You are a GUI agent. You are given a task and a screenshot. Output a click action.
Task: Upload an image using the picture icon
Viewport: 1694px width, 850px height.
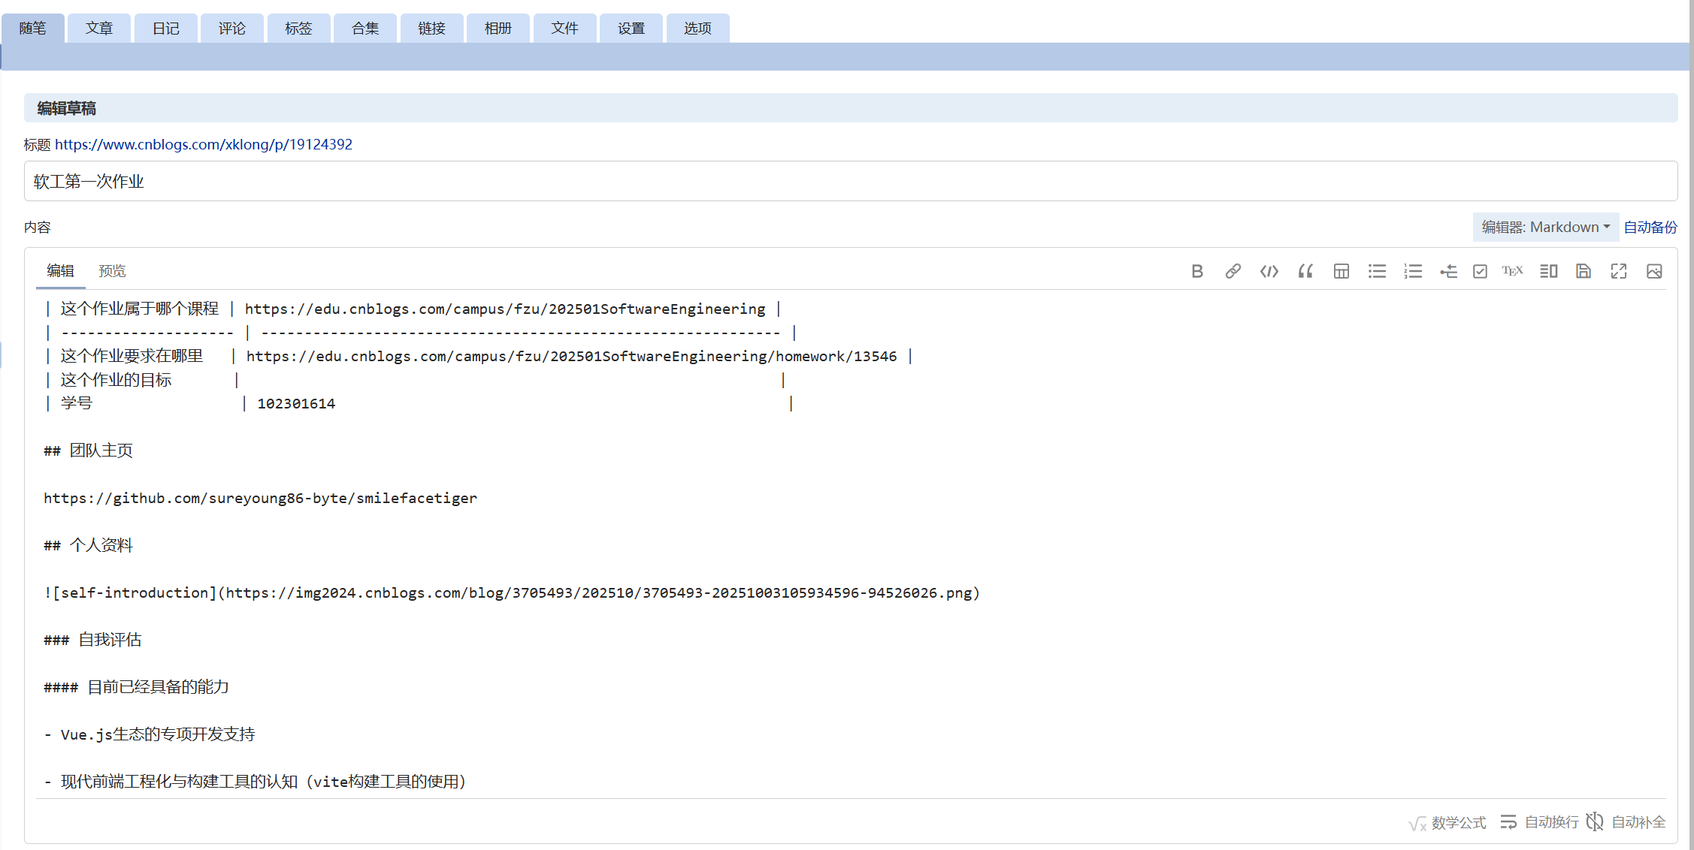tap(1654, 271)
